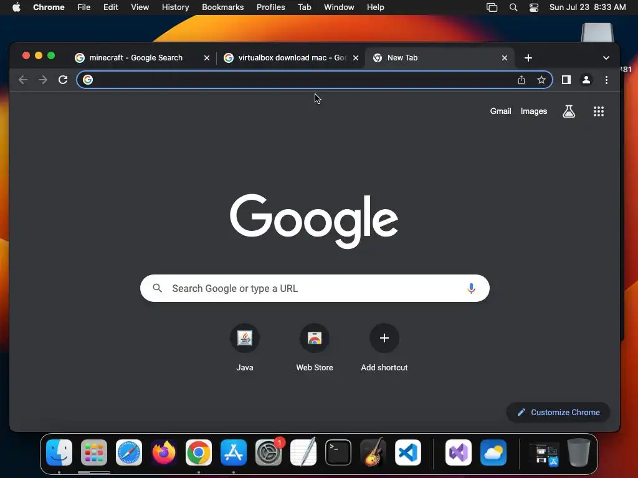Open TextEdit from the Dock
The width and height of the screenshot is (638, 478).
click(x=303, y=452)
